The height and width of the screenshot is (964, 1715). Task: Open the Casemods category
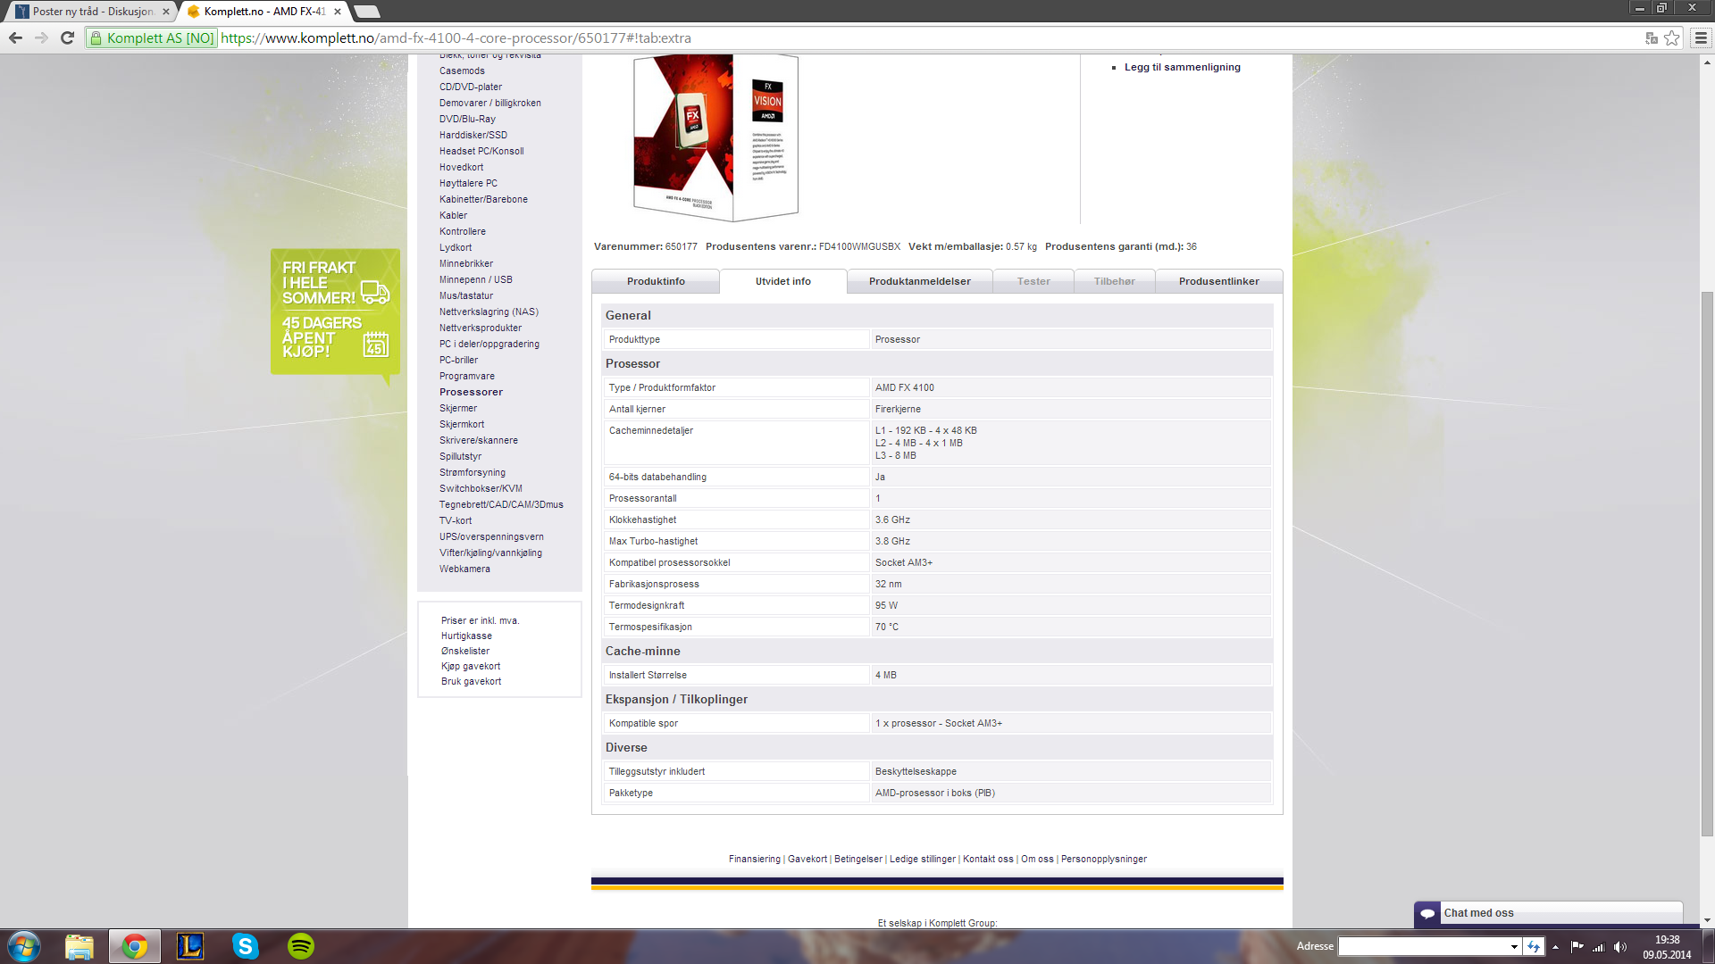coord(462,71)
